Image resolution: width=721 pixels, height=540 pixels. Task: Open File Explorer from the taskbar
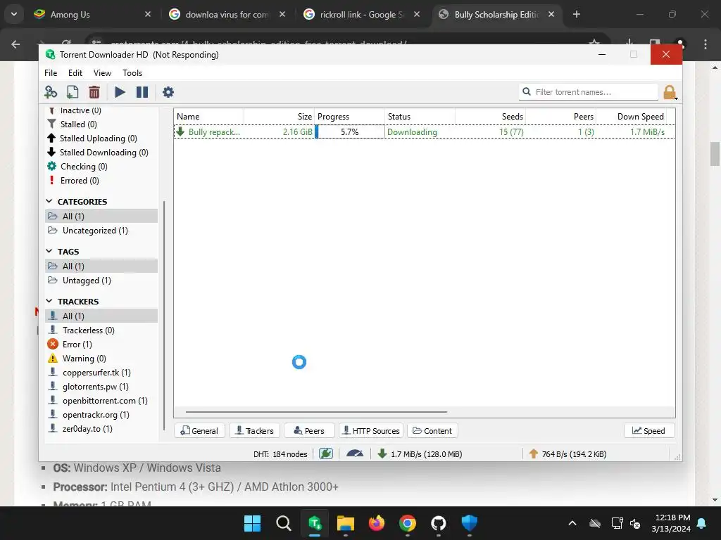tap(345, 523)
